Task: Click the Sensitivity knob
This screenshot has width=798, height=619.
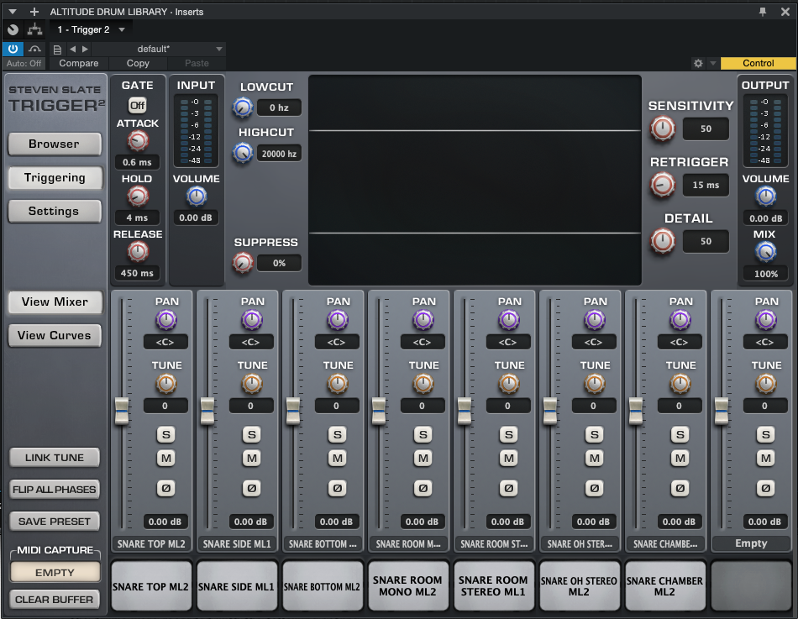Action: [663, 129]
